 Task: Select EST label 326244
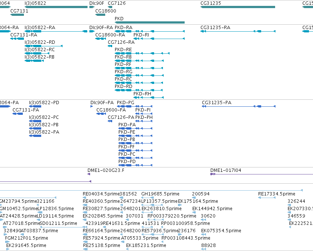tap(296, 201)
